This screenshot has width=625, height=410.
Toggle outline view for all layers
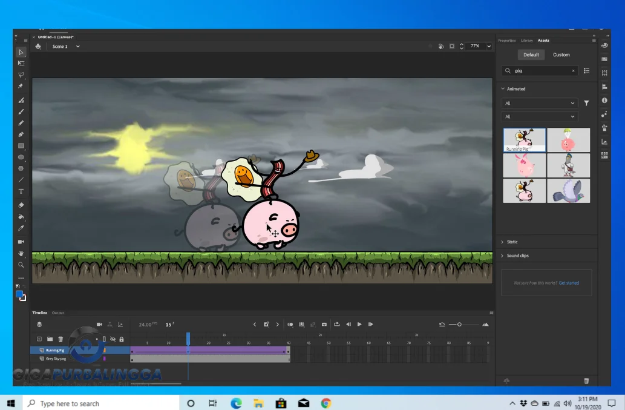tap(105, 339)
